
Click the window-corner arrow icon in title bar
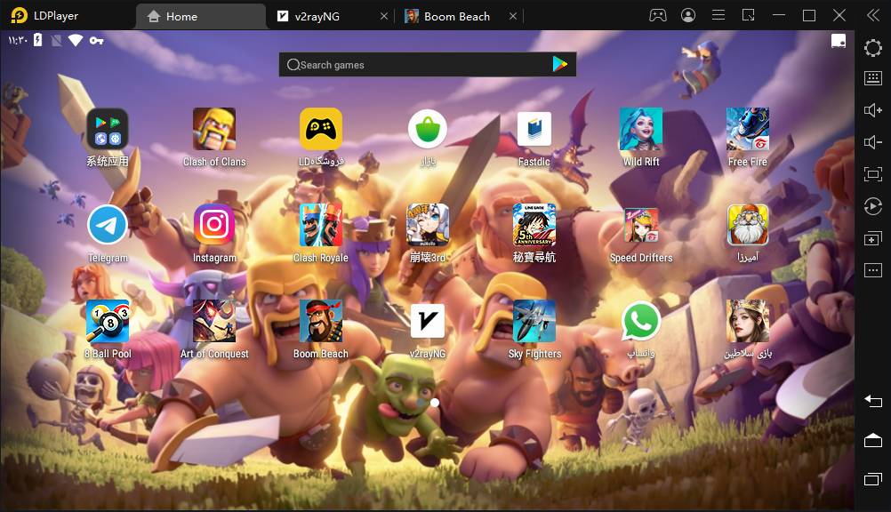[749, 15]
